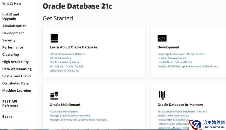
Task: Open About Oracle Multitenant link
Action: (x=64, y=112)
